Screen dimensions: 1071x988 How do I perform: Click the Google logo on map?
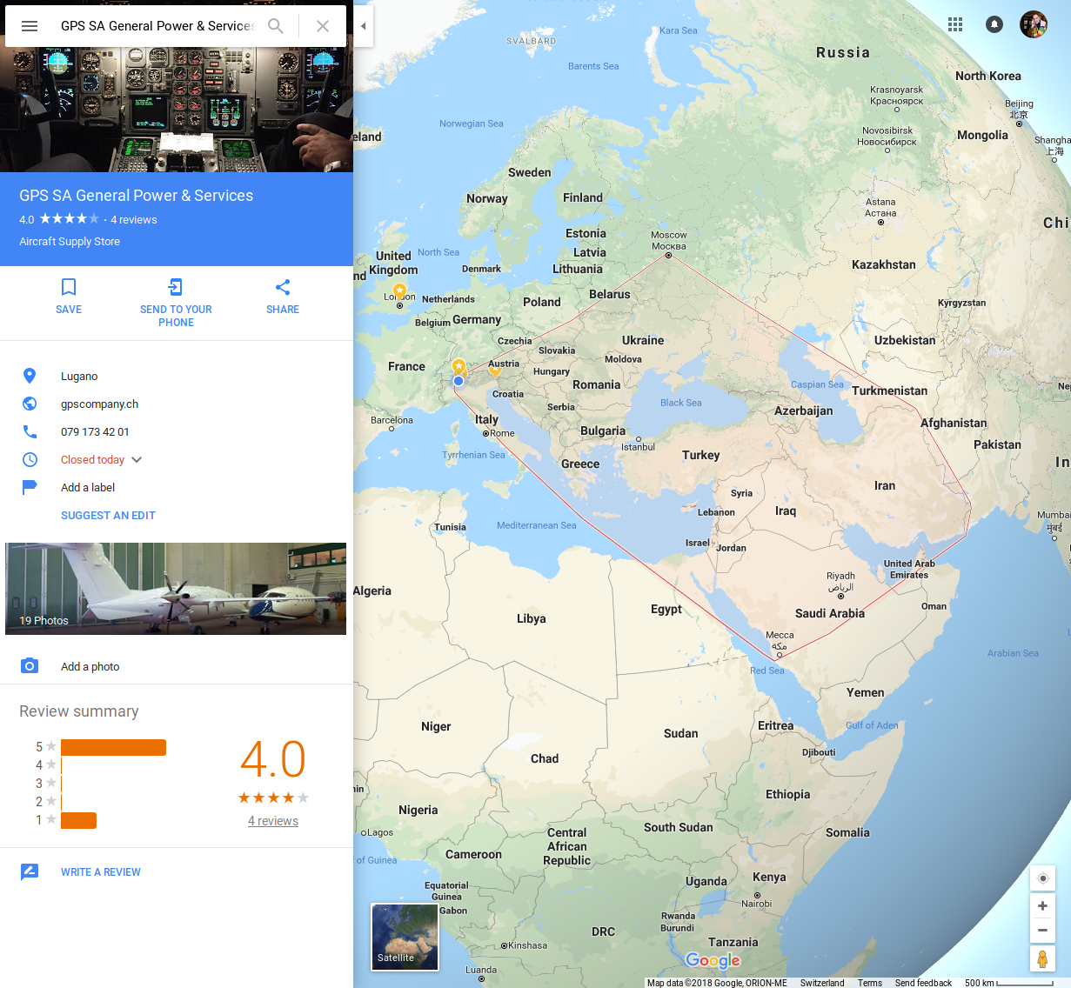coord(713,960)
